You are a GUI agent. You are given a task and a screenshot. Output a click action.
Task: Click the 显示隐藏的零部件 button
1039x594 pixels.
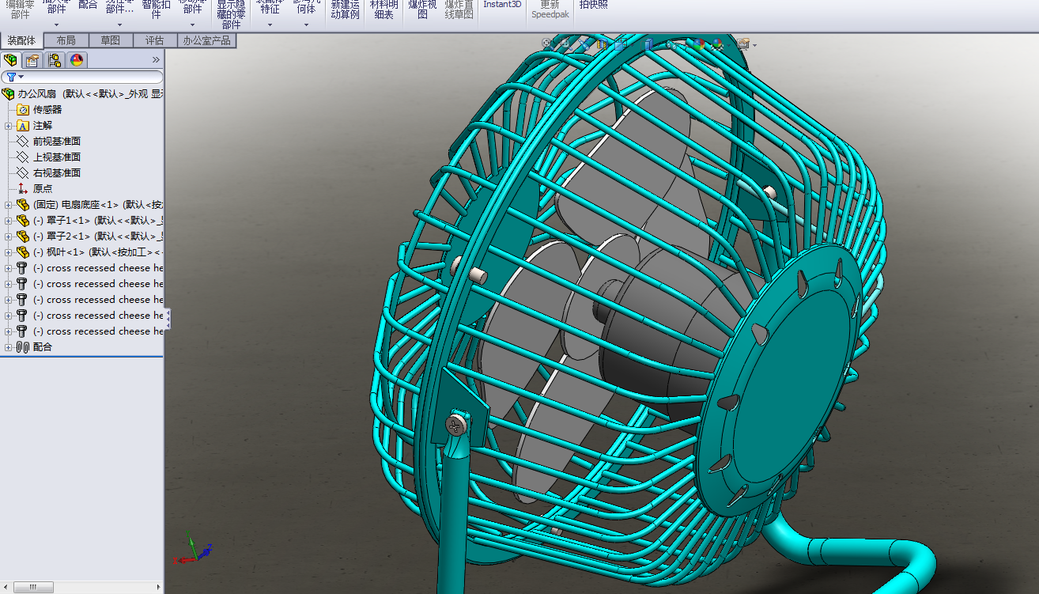point(231,13)
